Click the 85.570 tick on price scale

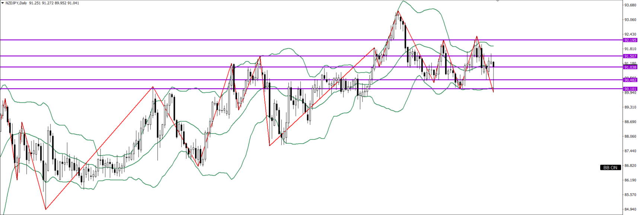[x=630, y=195]
